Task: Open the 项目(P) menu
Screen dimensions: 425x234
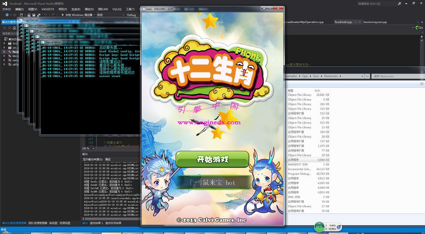Action: tap(63, 9)
